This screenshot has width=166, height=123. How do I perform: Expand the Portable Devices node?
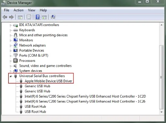pos(10,51)
